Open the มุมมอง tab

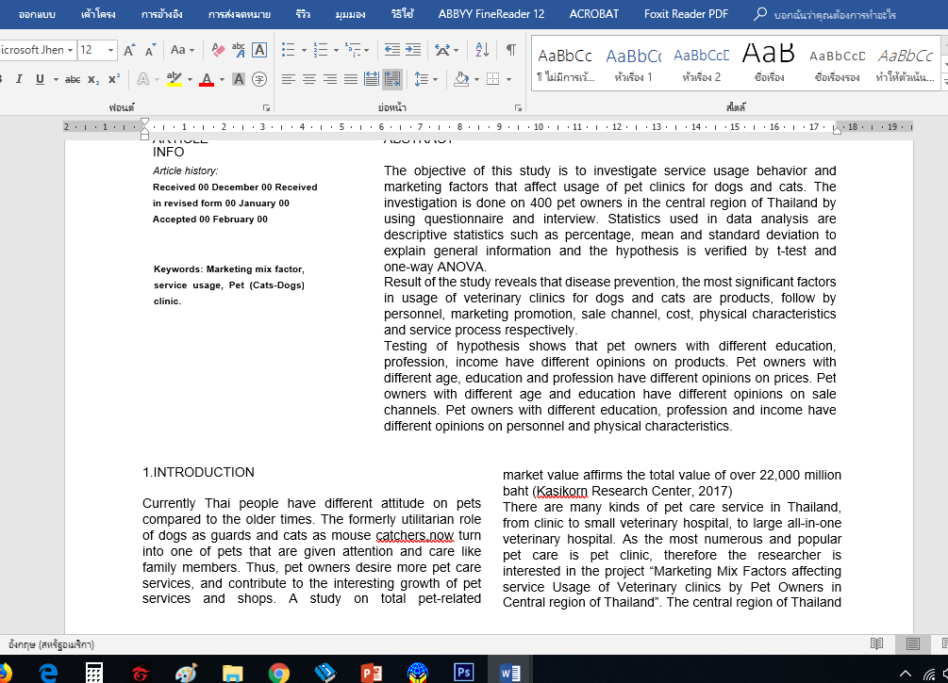350,14
